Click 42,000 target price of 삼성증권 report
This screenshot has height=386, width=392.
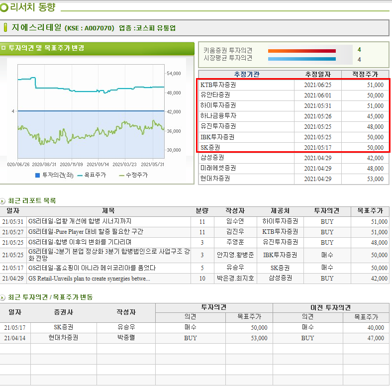[379, 279]
